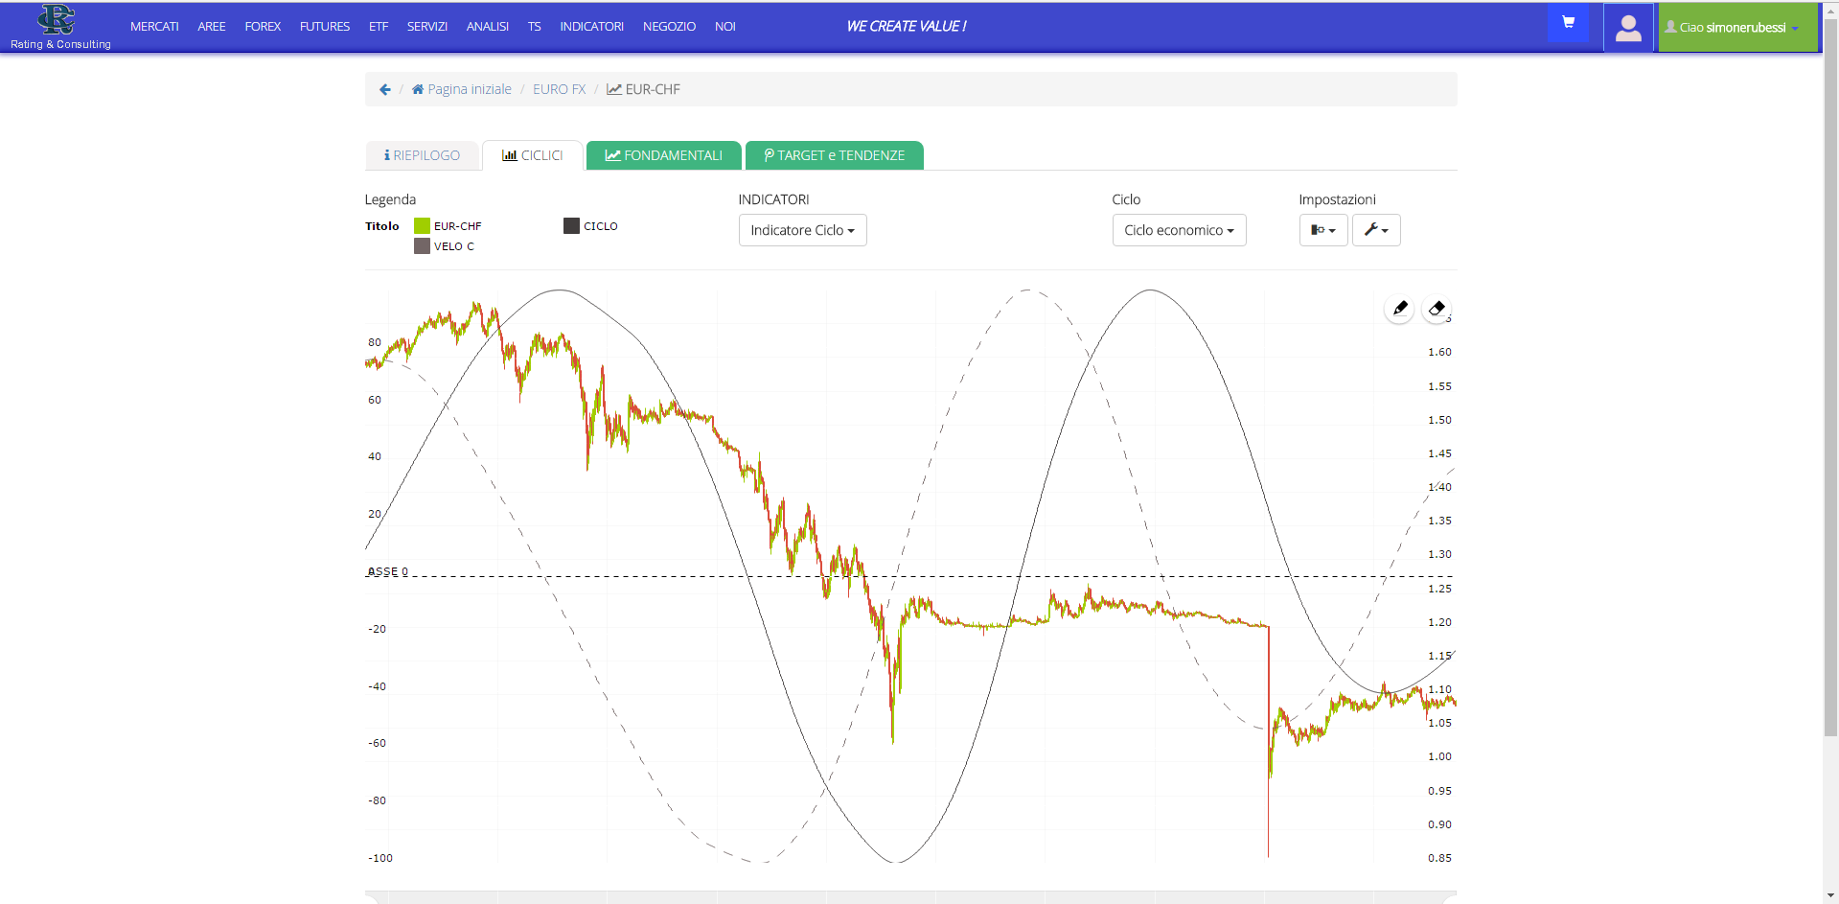Expand the Indicatore Ciclo dropdown
The image size is (1839, 904).
[802, 230]
